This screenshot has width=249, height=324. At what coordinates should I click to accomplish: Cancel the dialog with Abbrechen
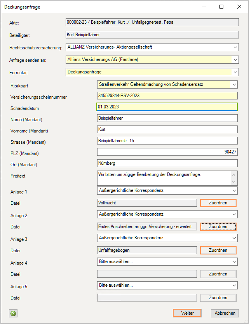[225, 313]
